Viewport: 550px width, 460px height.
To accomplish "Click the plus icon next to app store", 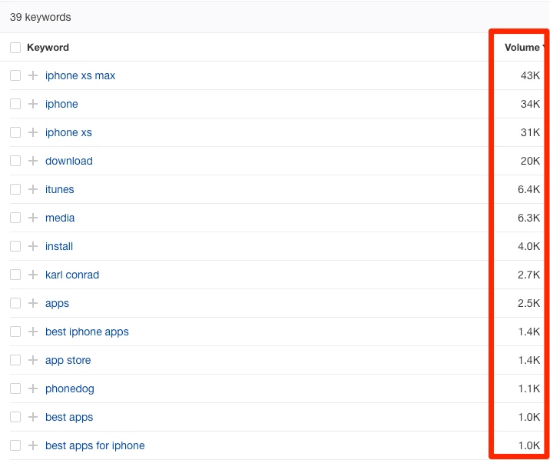I will tap(33, 360).
